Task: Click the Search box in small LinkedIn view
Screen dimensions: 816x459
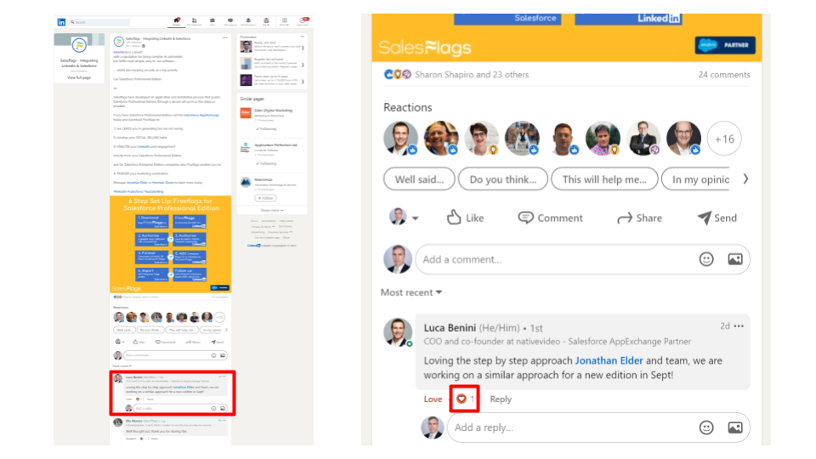Action: (99, 22)
